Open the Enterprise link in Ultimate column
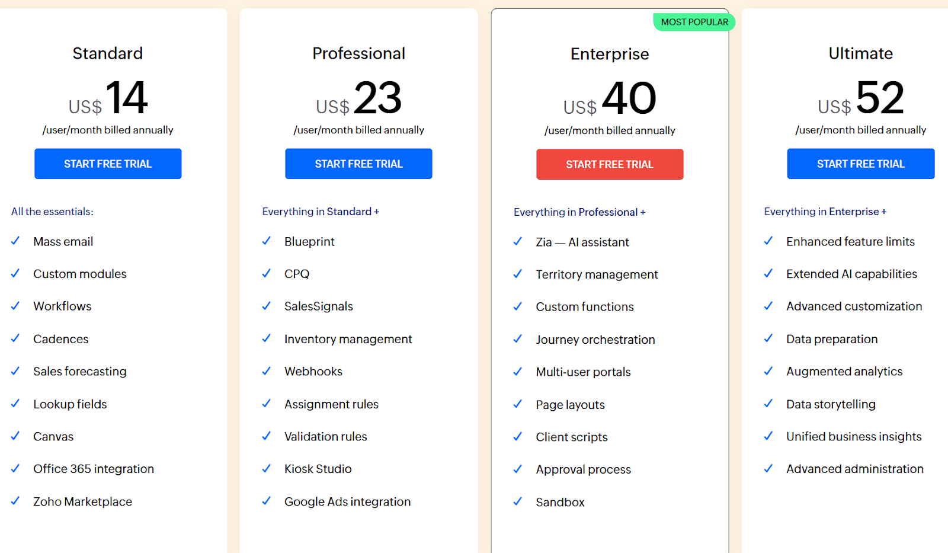Viewport: 948px width, 553px height. point(854,212)
